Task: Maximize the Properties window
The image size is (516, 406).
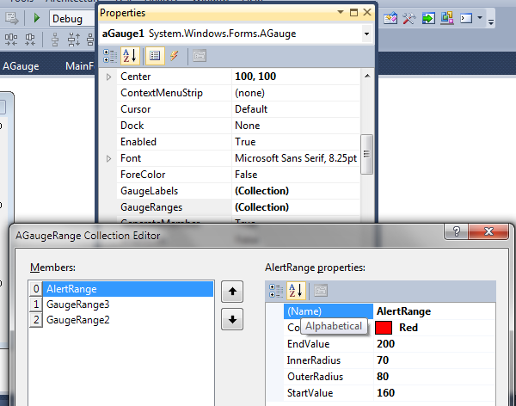Action: pyautogui.click(x=353, y=13)
